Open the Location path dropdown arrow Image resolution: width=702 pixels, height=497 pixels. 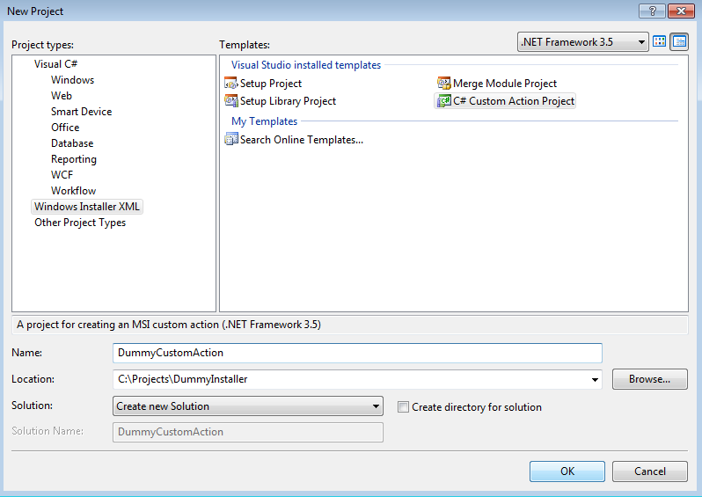[595, 379]
